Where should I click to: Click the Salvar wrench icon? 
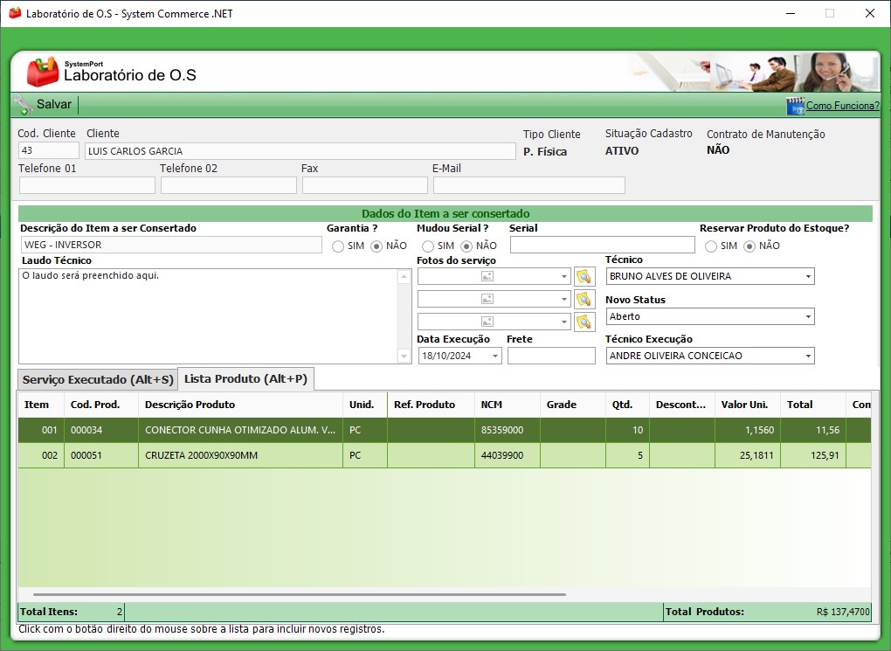[23, 105]
